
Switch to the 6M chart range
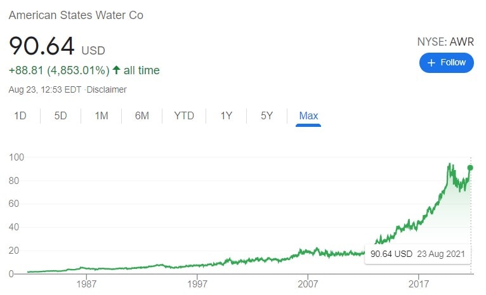coord(142,115)
